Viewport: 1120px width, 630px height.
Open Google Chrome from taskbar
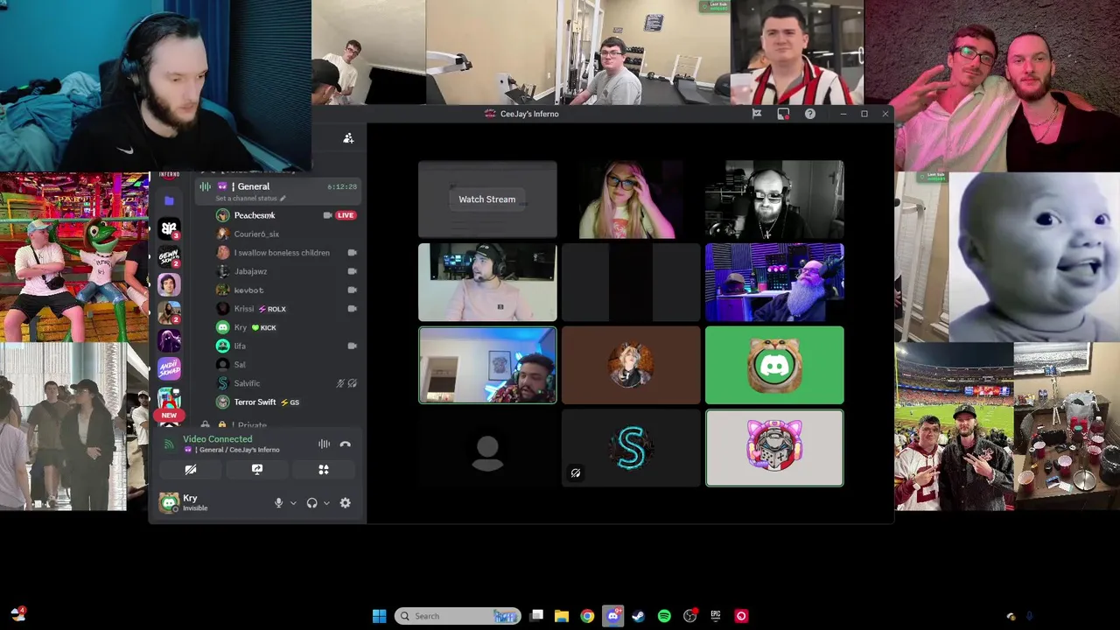[587, 616]
